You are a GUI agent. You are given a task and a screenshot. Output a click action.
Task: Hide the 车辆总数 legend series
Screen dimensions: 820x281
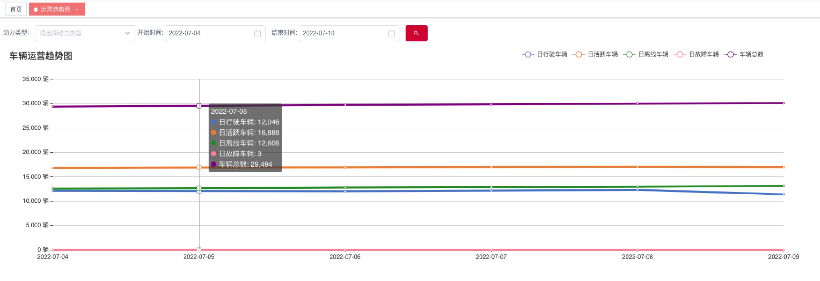tap(744, 54)
